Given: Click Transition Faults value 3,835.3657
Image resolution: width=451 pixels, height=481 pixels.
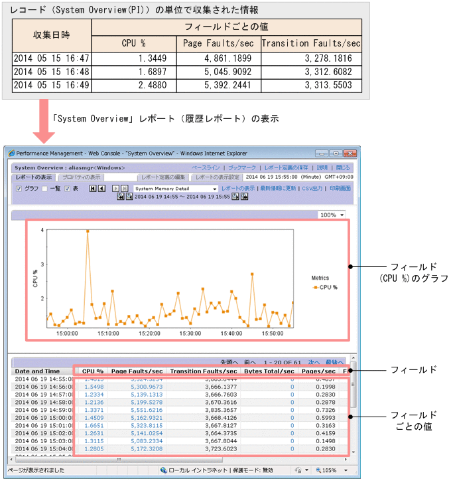Looking at the screenshot, I should [221, 410].
